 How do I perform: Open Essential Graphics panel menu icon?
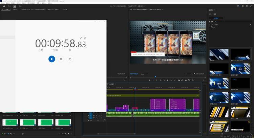click(215, 10)
